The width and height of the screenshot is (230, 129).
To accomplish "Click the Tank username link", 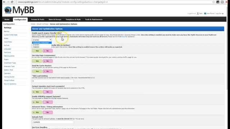I will (201, 14).
